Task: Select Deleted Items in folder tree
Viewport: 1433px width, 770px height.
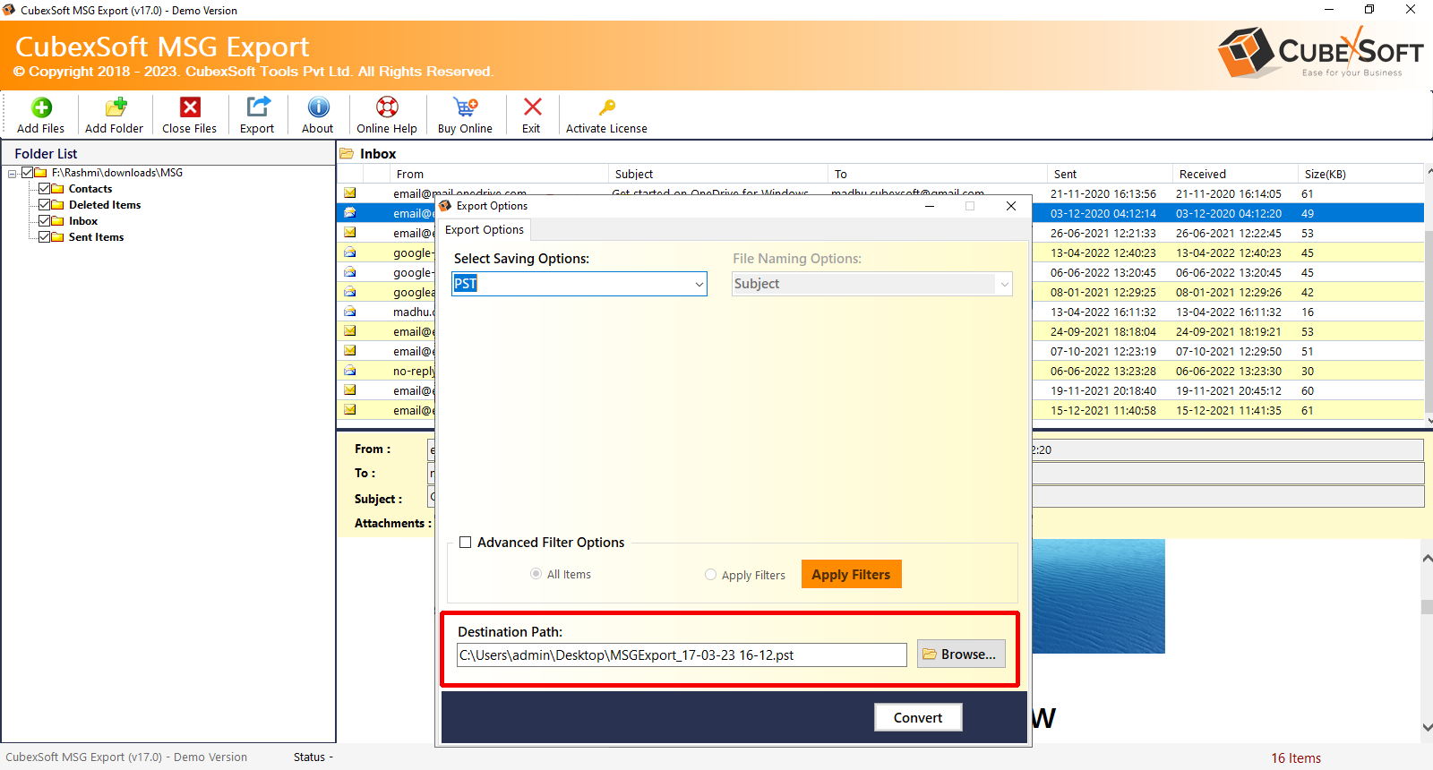Action: [x=105, y=205]
